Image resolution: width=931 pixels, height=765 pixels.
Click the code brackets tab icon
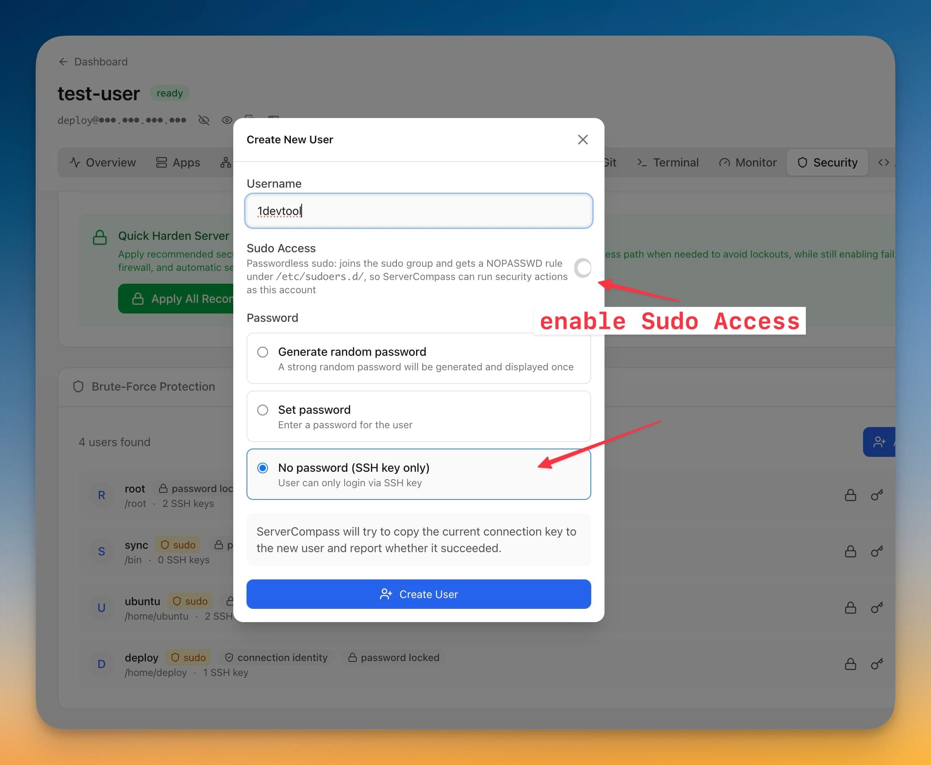pyautogui.click(x=883, y=163)
